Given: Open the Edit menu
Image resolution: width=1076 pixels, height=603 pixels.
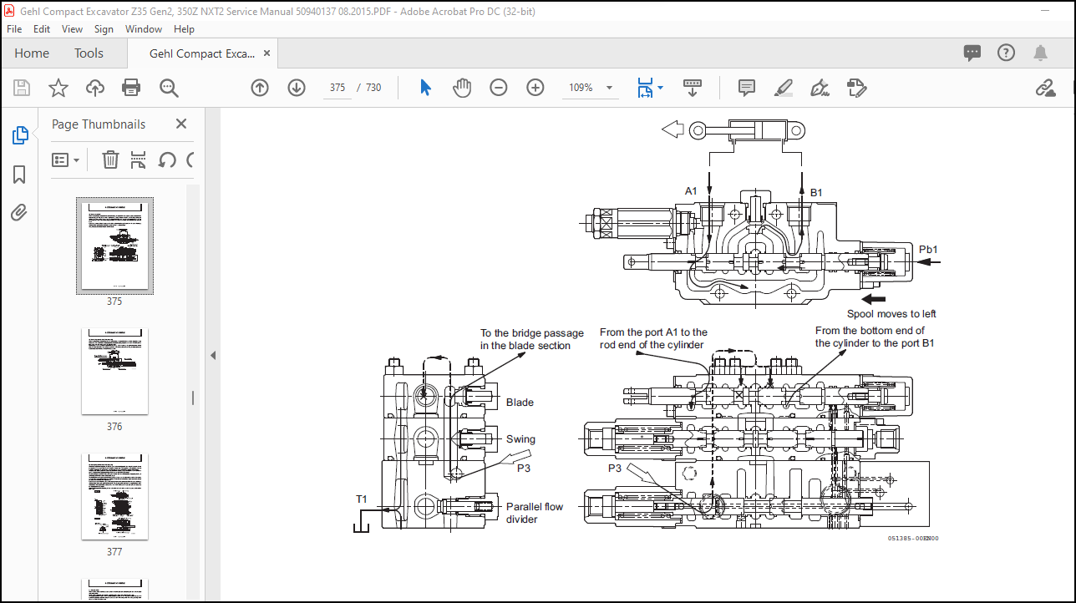Looking at the screenshot, I should (x=42, y=29).
